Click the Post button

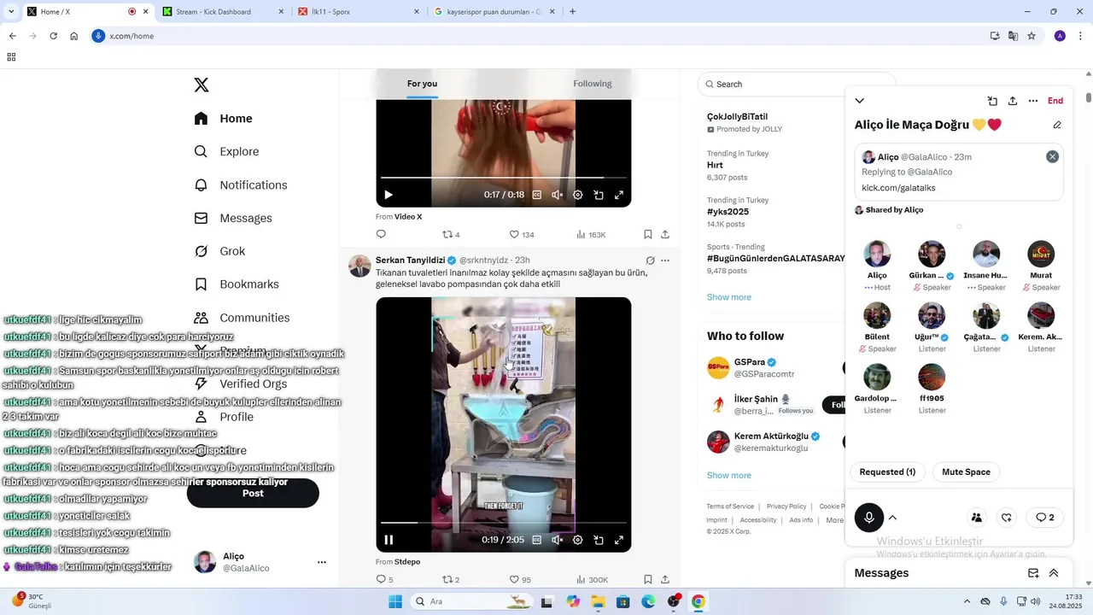coord(253,494)
